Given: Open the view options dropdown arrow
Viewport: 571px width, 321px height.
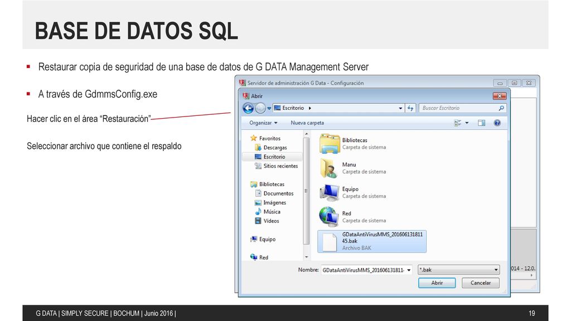Looking at the screenshot, I should point(467,123).
